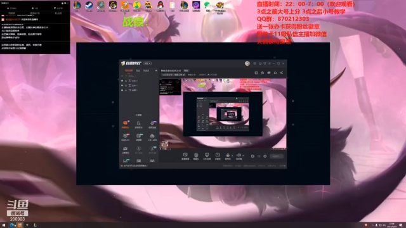Image resolution: width=406 pixels, height=228 pixels.
Task: Select the last tab in the danmaku overlay
Action: [x=58, y=13]
